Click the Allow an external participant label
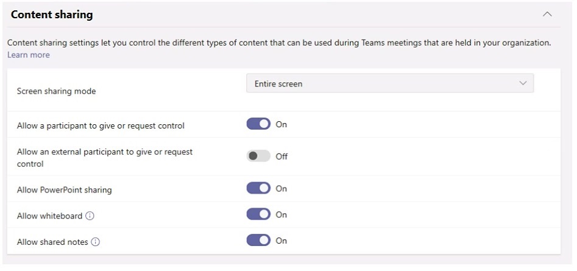 pos(105,158)
